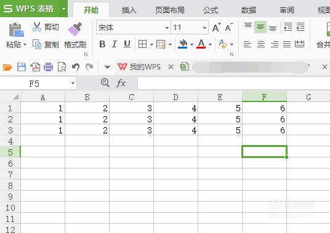Open the 页面布局 tab
330x233 pixels.
tap(170, 10)
